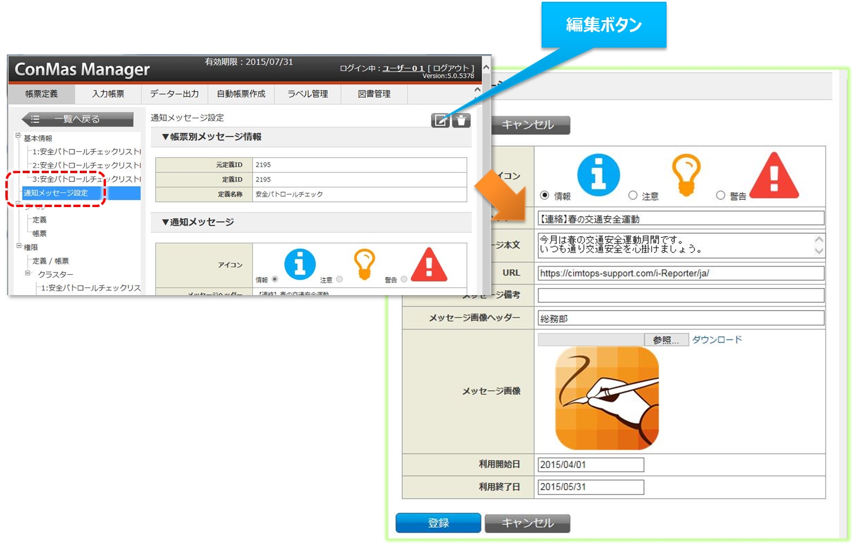This screenshot has height=545, width=854.
Task: Collapse ▼帳票別メッセージ情報 section
Action: (x=211, y=137)
